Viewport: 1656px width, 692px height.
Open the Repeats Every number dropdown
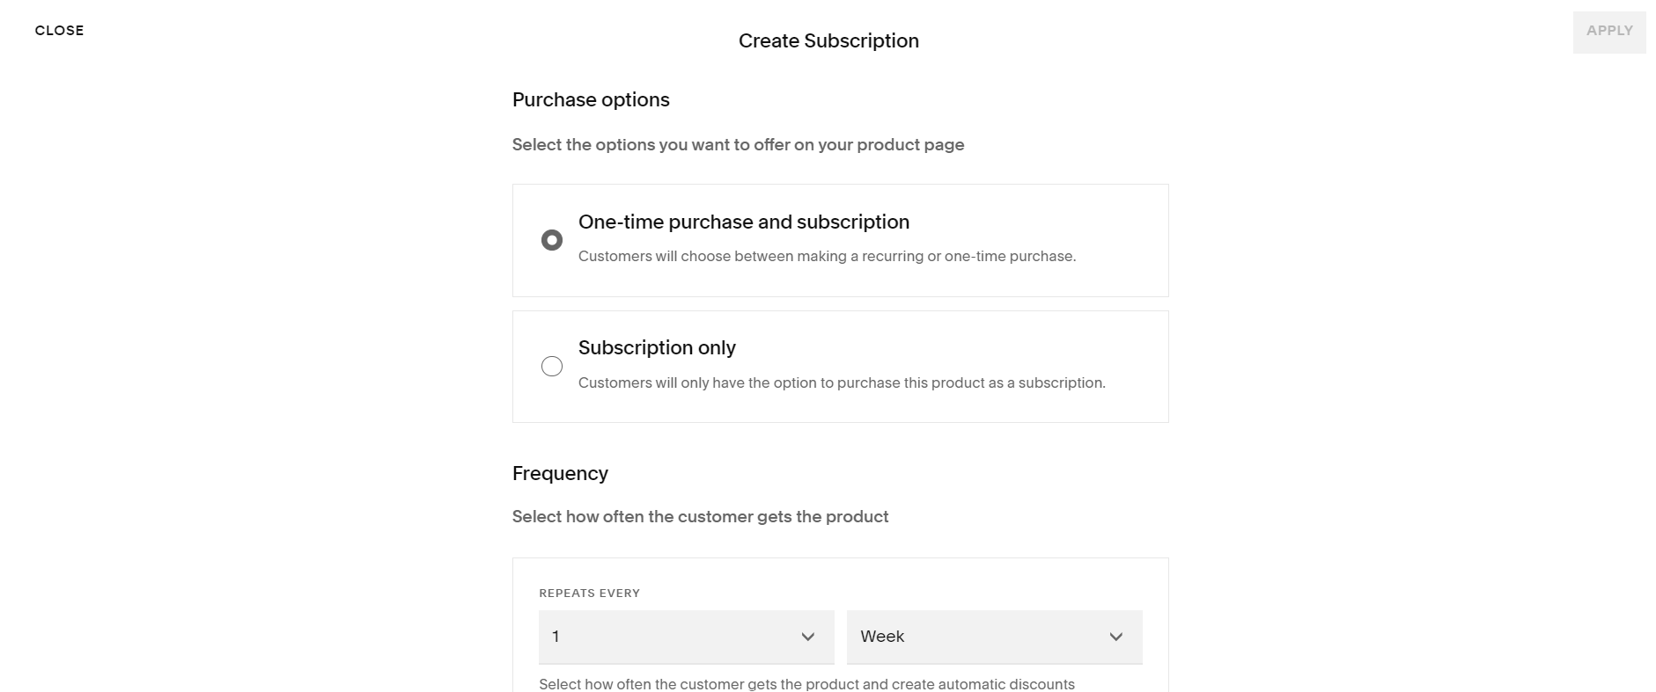click(x=686, y=637)
